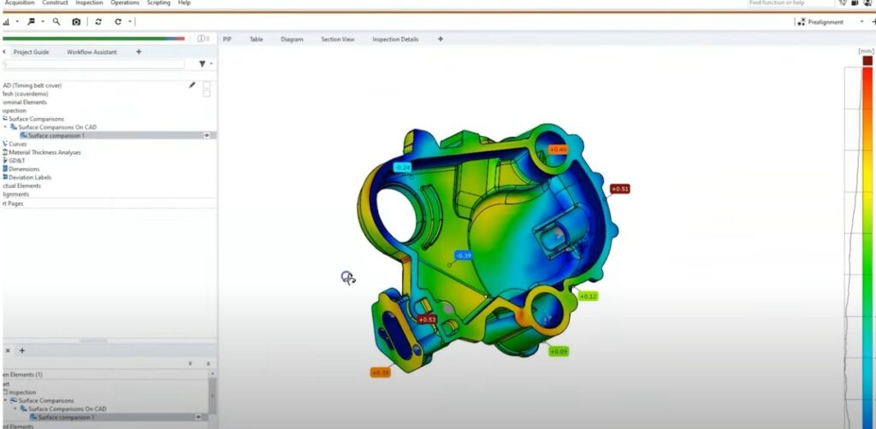The image size is (876, 429).
Task: Open the PIP view tab
Action: (x=228, y=39)
